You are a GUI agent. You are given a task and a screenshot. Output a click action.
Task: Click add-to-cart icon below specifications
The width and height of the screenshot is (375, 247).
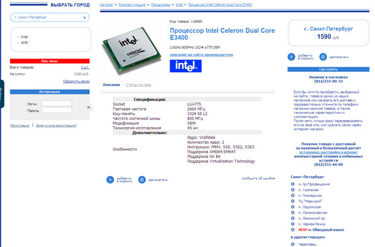click(110, 180)
